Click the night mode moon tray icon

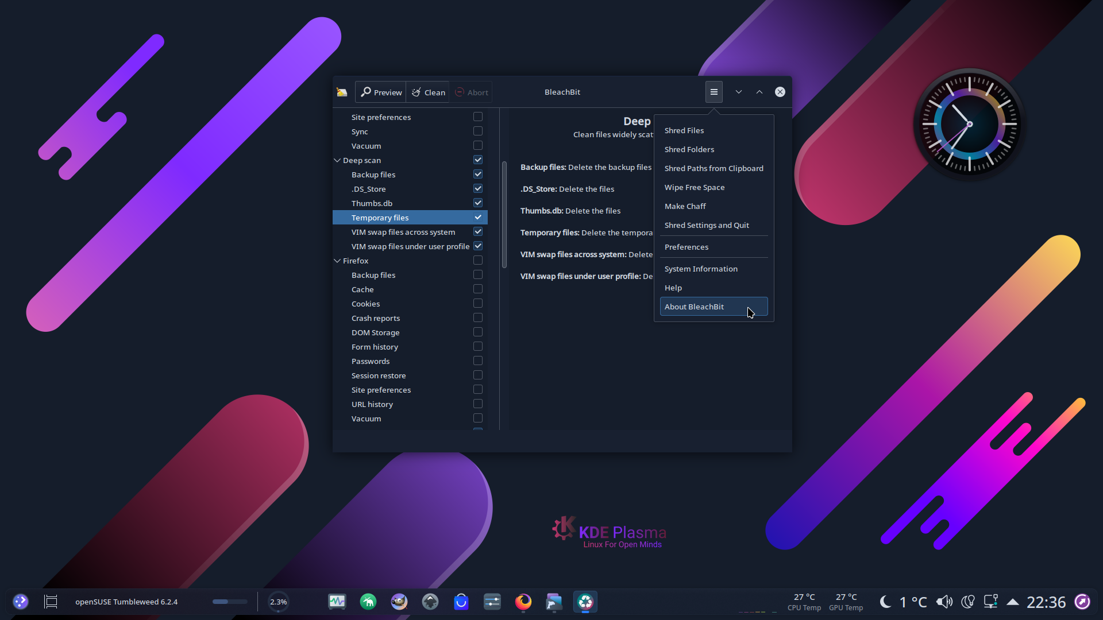click(886, 602)
